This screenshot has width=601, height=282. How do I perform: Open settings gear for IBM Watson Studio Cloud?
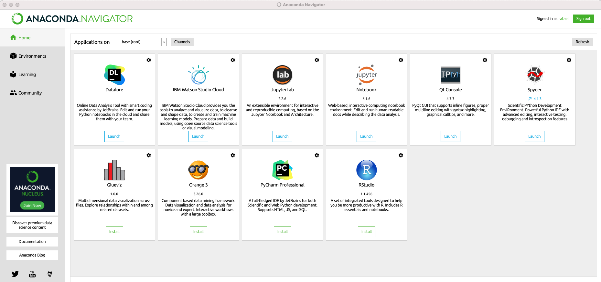pos(233,60)
